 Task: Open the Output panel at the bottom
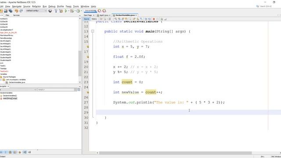[x=3, y=157]
